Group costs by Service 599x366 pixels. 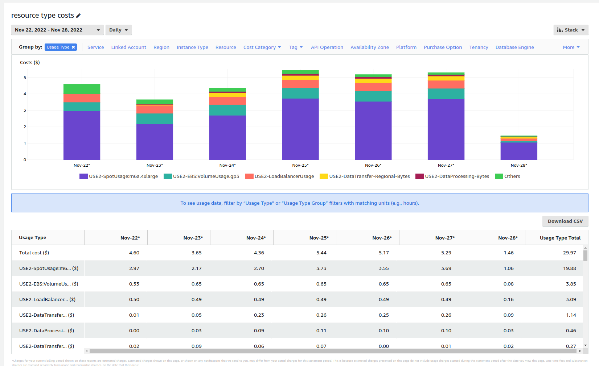95,47
